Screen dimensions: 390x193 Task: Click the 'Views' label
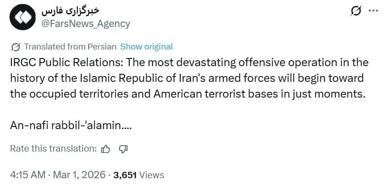152,175
